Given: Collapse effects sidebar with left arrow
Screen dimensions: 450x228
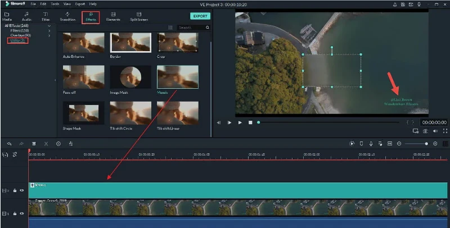Looking at the screenshot, I should (x=55, y=80).
